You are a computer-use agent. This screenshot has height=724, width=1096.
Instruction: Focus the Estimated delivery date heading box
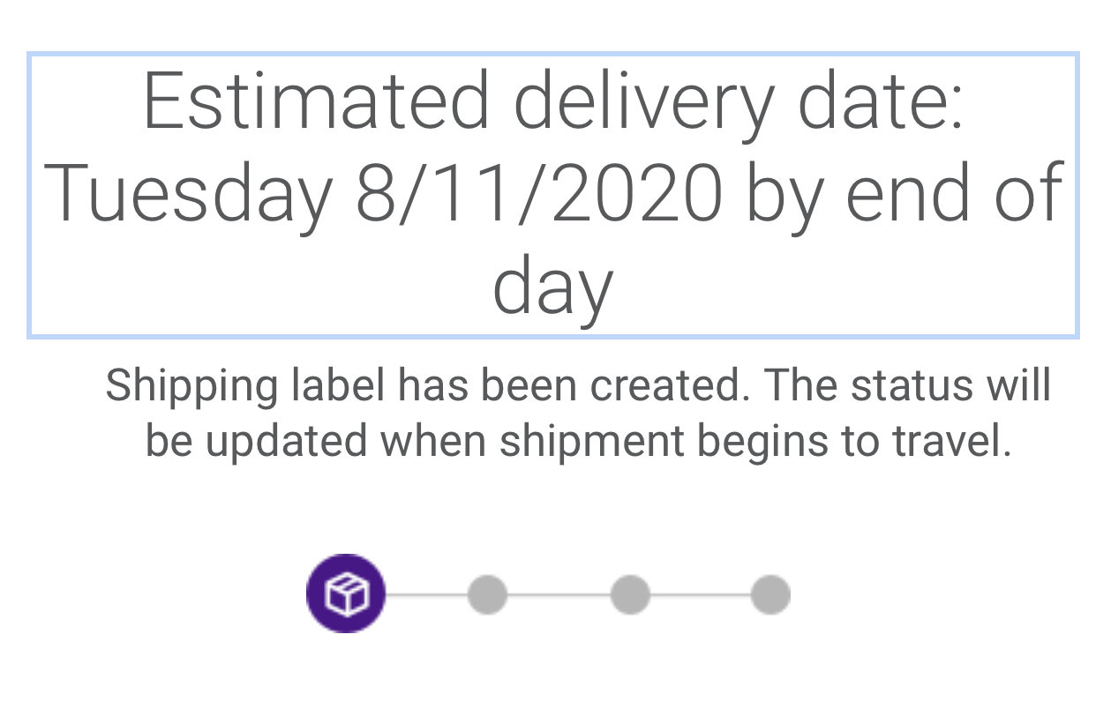553,195
